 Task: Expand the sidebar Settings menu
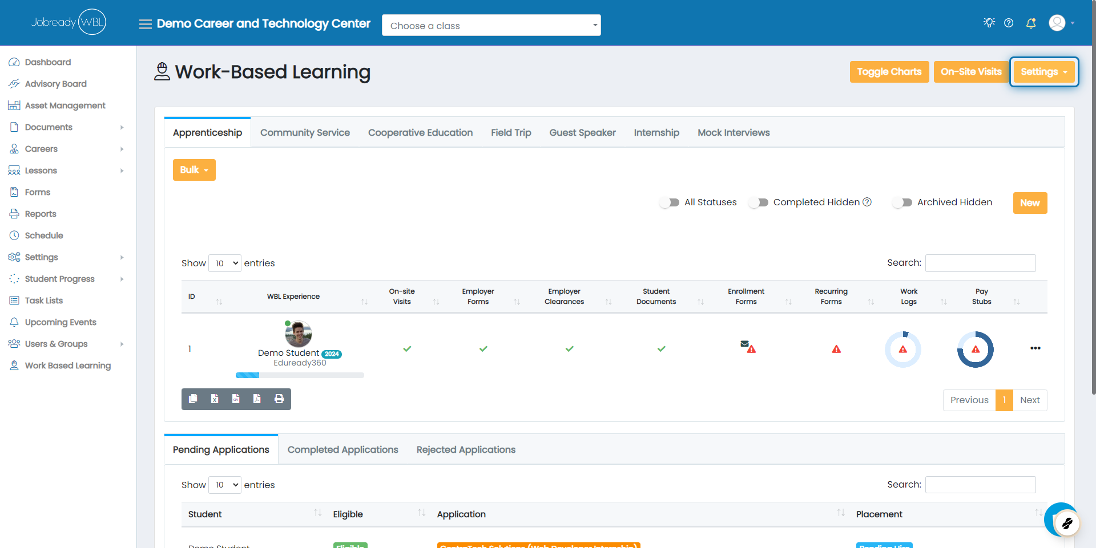(67, 257)
